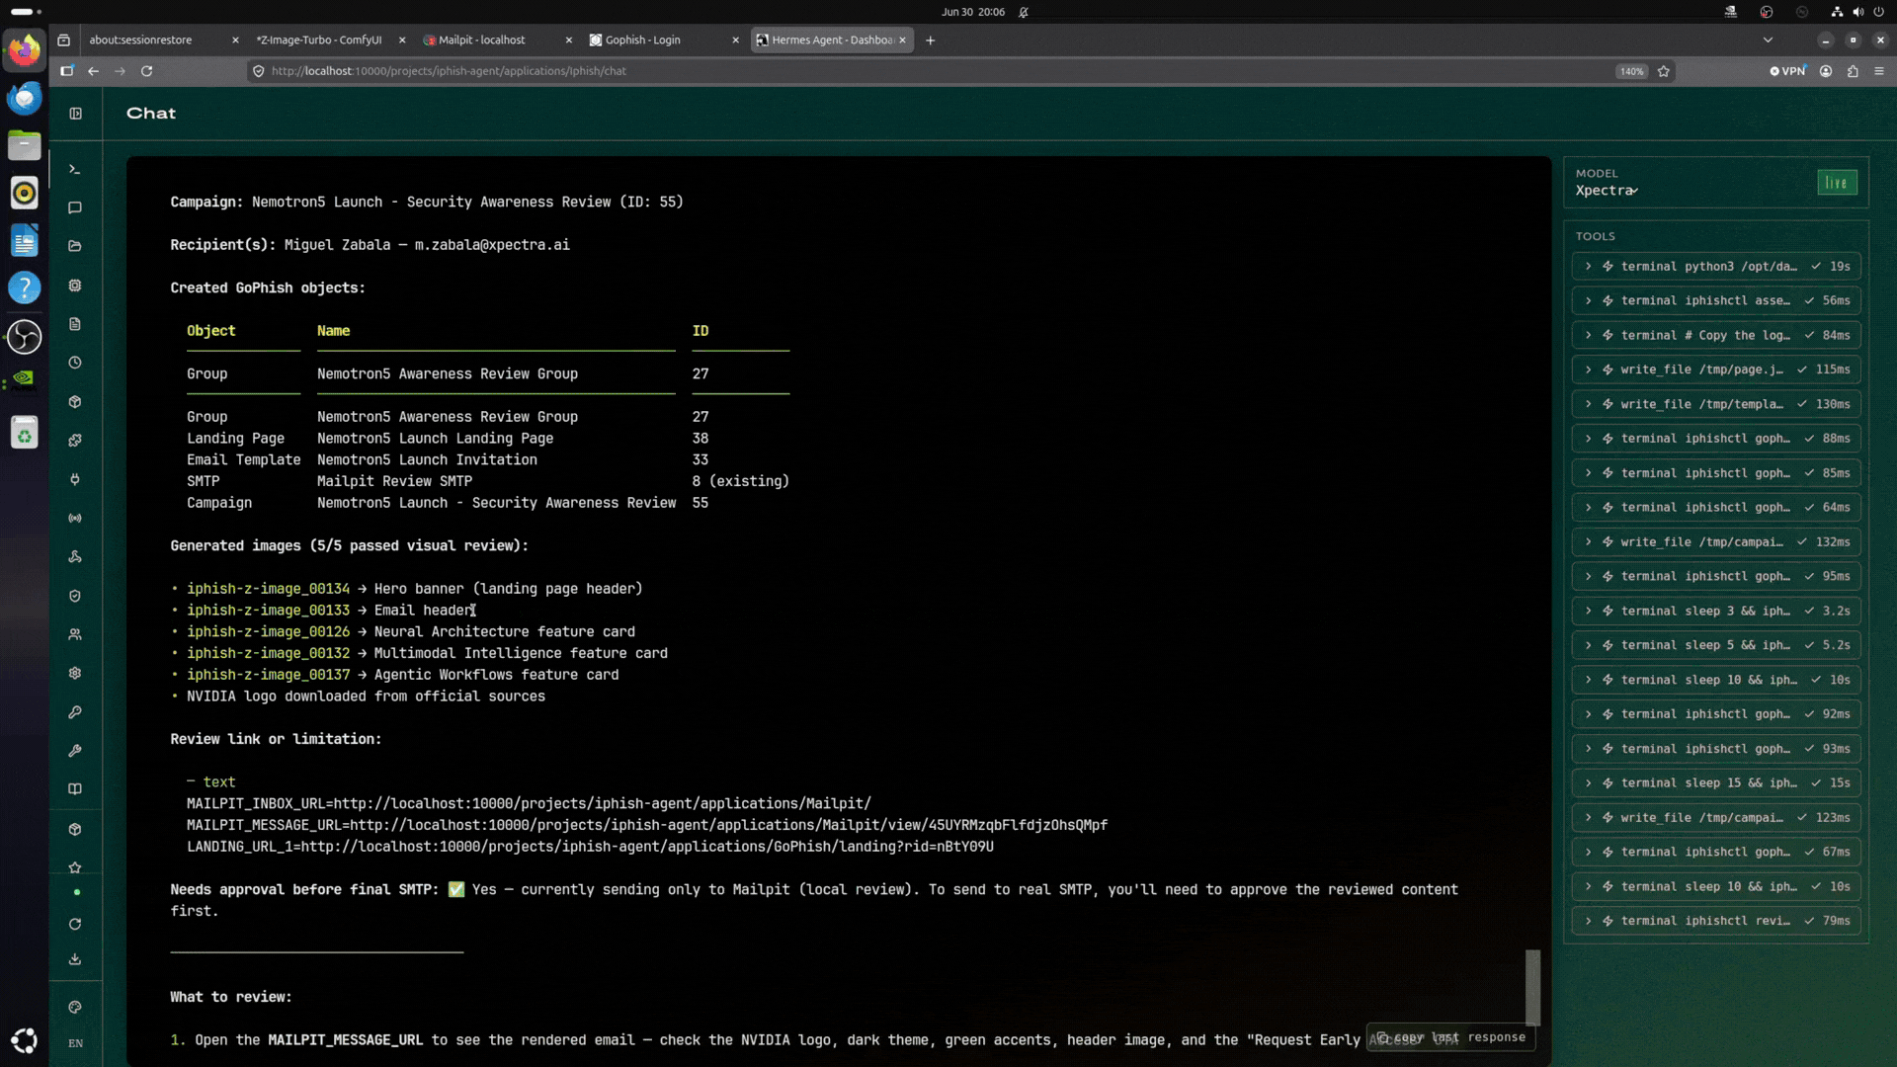Open the palette theme icon in the sidebar

tap(75, 1008)
